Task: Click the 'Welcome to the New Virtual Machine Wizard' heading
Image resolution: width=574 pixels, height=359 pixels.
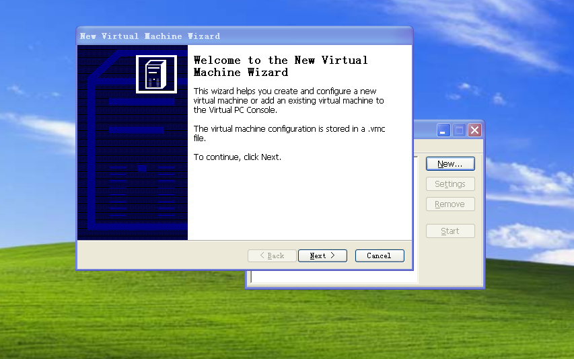Action: click(x=281, y=66)
